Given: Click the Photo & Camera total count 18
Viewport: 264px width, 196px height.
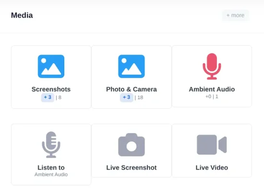Looking at the screenshot, I should point(140,97).
